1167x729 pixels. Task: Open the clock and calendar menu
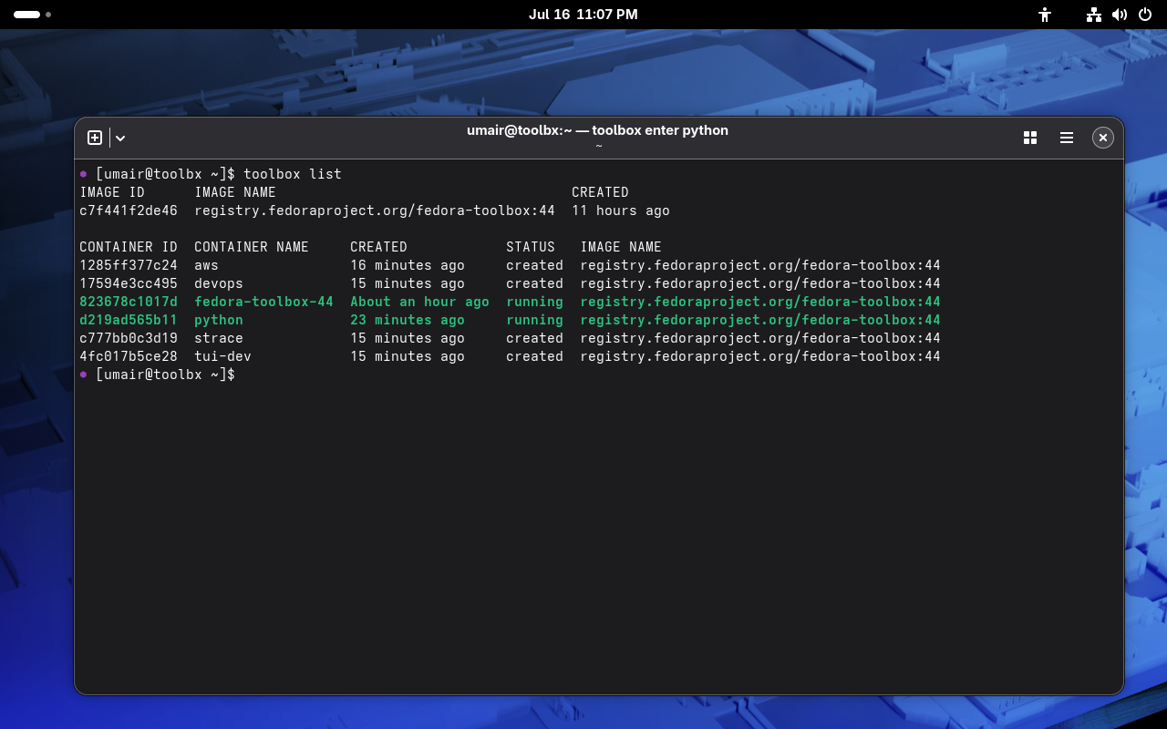583,15
